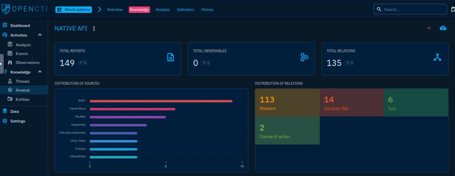Open the Native API three-dot menu

[x=94, y=29]
